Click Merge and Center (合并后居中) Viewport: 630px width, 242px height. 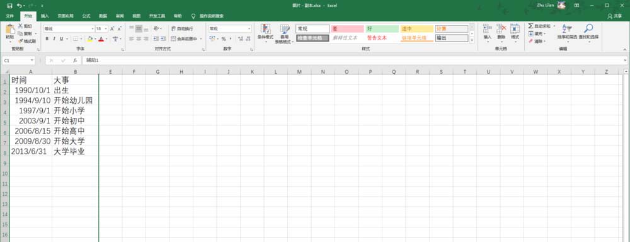point(185,39)
